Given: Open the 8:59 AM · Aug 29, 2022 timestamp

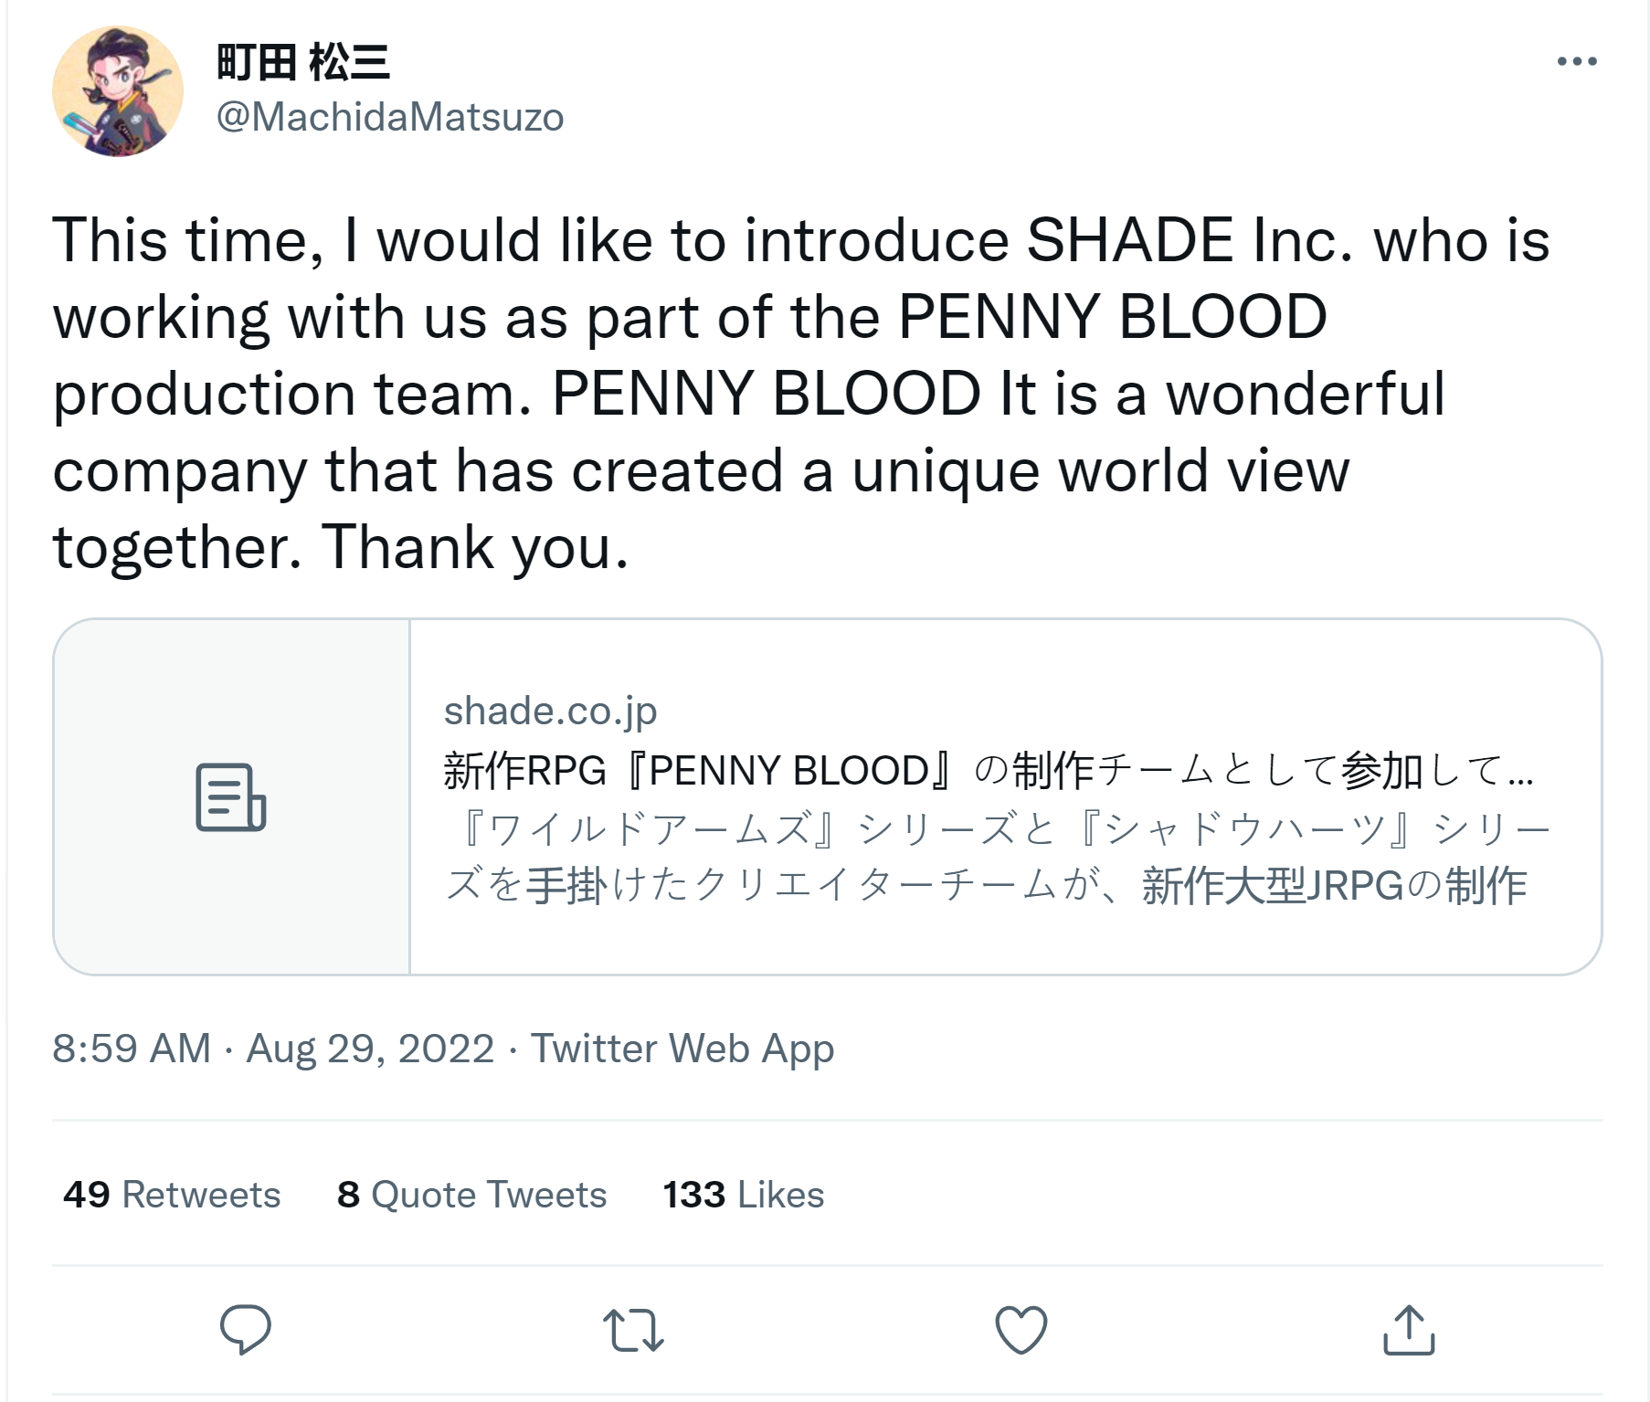Looking at the screenshot, I should [x=273, y=1049].
